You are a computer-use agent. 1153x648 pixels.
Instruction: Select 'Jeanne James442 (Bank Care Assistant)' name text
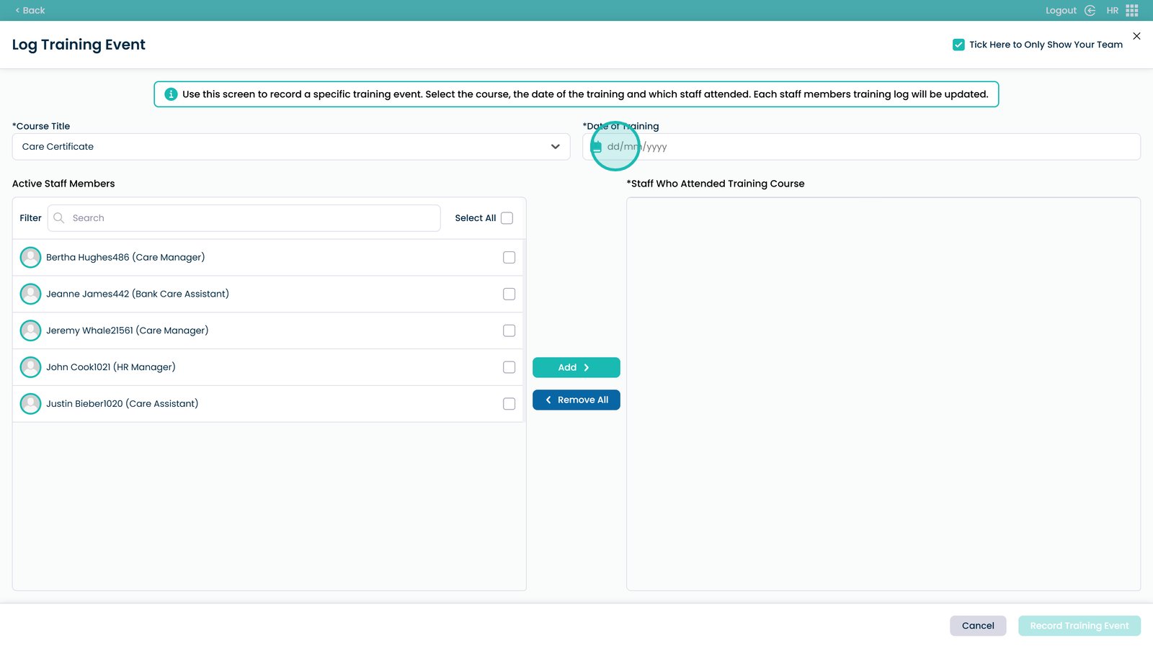coord(138,294)
